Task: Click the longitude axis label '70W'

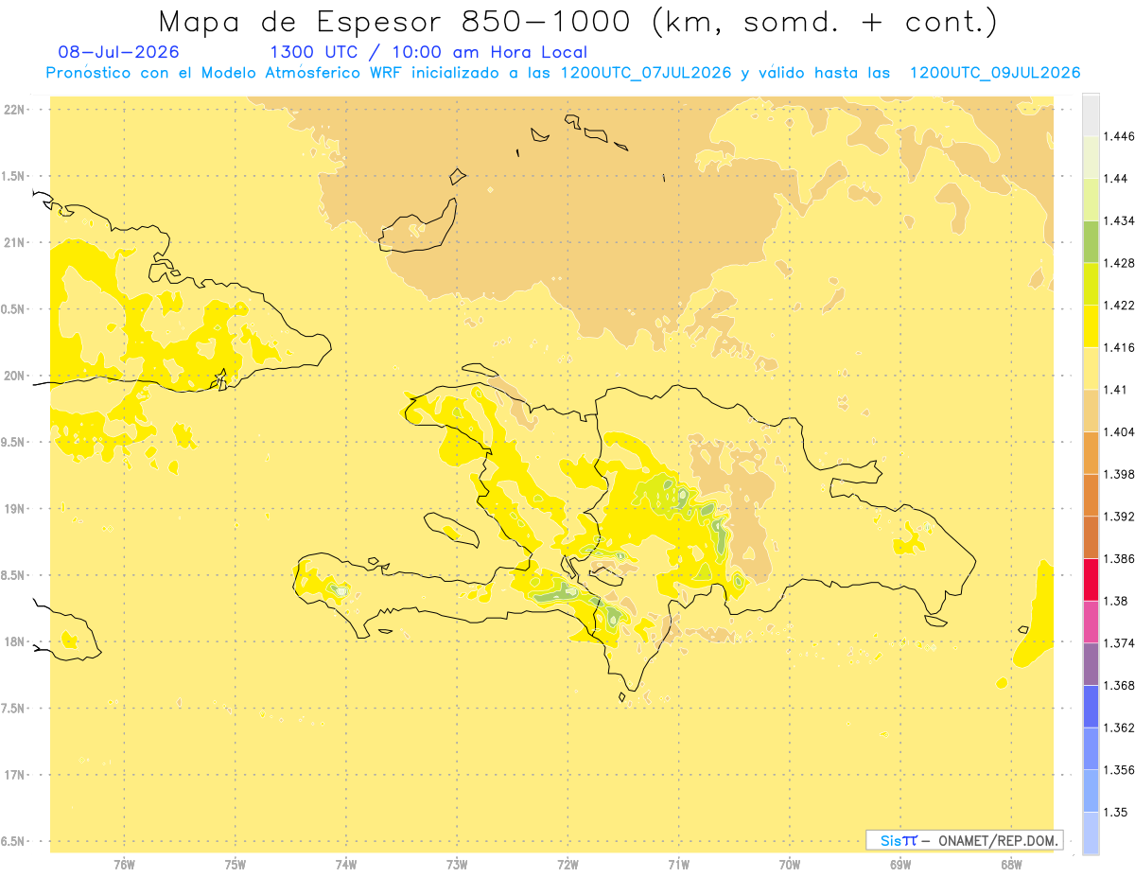Action: click(790, 864)
